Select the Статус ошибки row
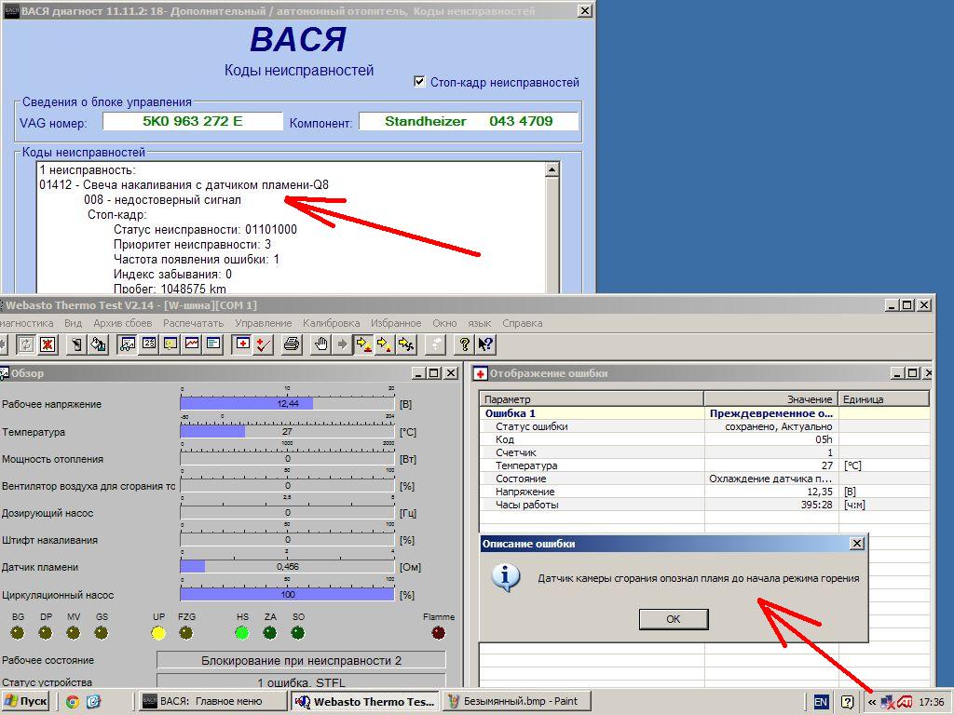 point(704,426)
